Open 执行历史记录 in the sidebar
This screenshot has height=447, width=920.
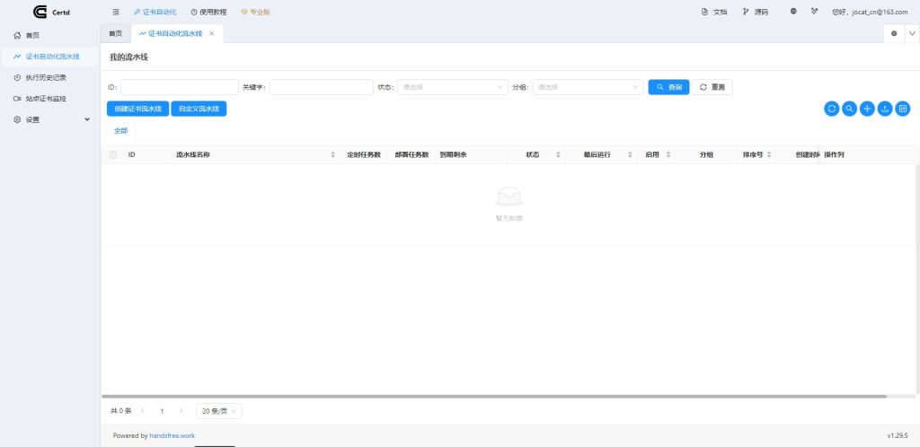coord(52,77)
